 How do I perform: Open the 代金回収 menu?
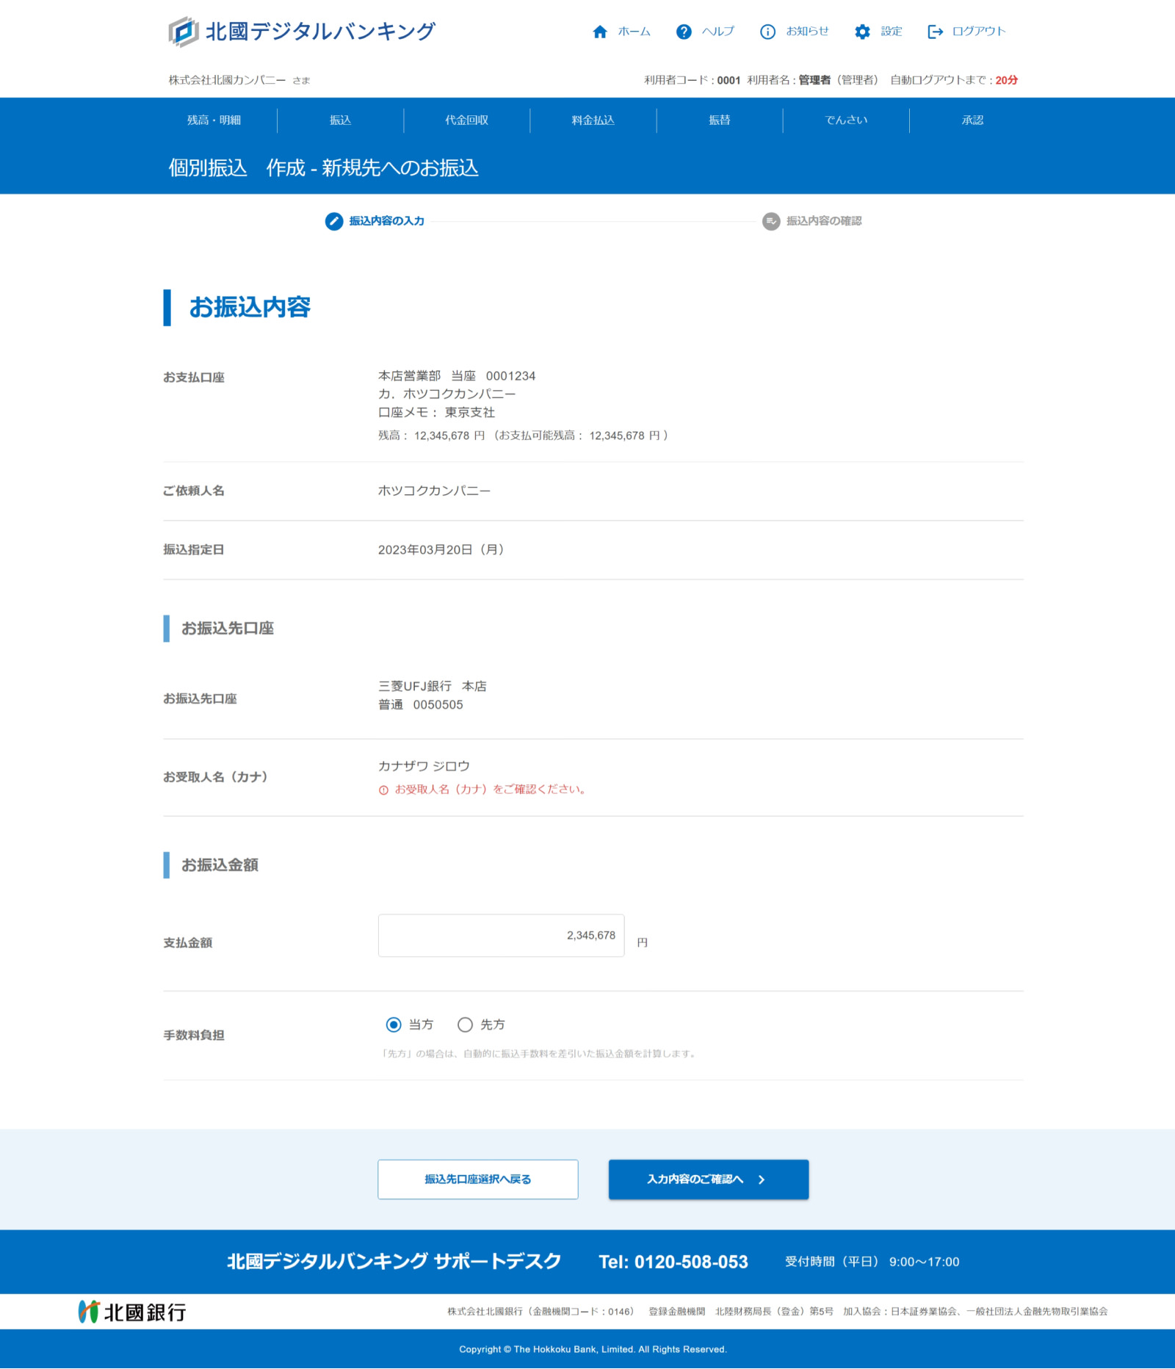pos(466,120)
